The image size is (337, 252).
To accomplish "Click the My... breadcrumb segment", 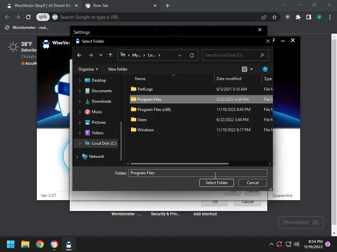I will [x=137, y=55].
